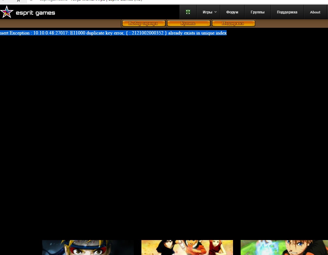This screenshot has height=255, width=328.
Task: Go to Поддержка in top navigation
Action: [287, 12]
